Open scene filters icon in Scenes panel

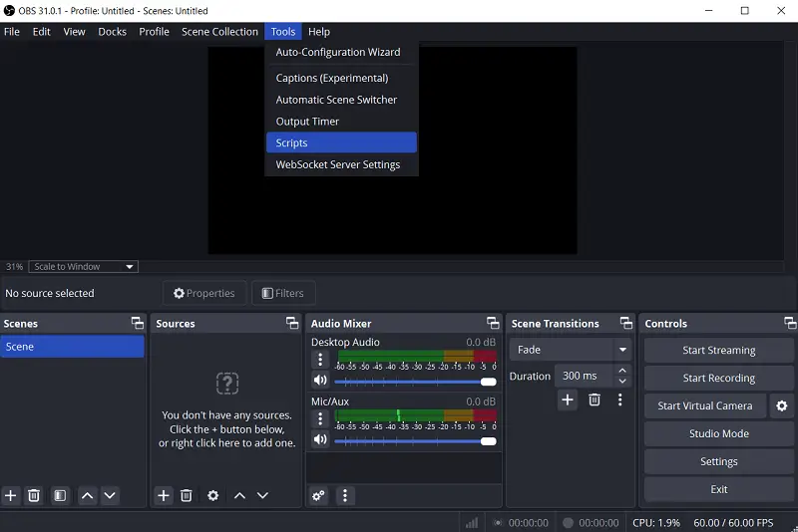(x=60, y=495)
